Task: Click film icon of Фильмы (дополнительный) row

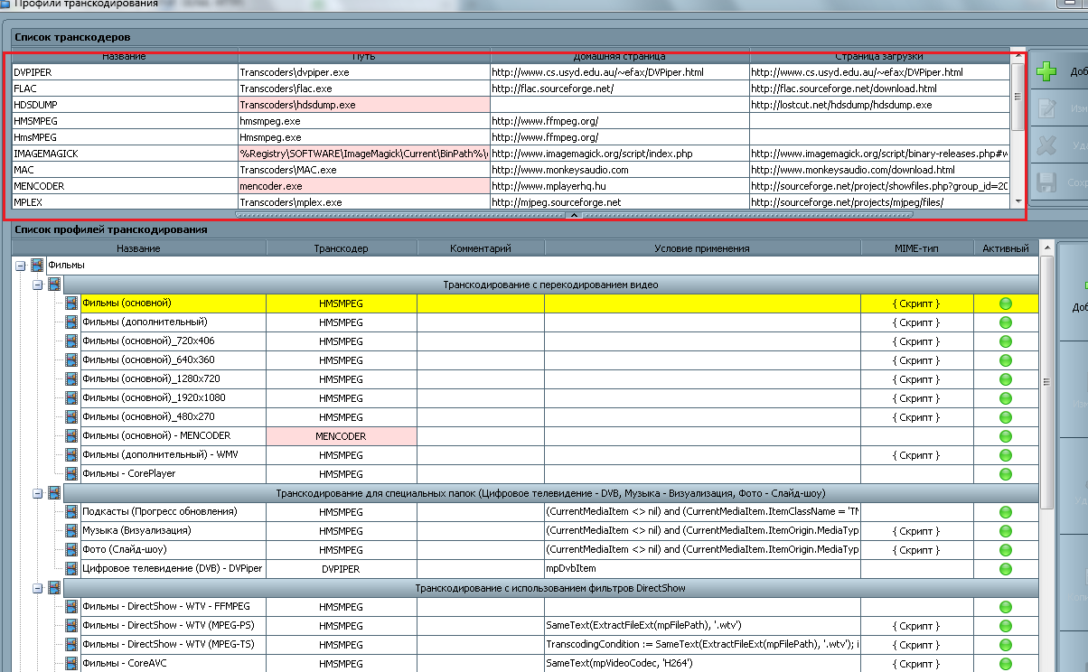Action: 71,322
